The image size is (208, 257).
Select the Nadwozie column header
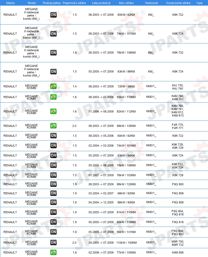152,3
